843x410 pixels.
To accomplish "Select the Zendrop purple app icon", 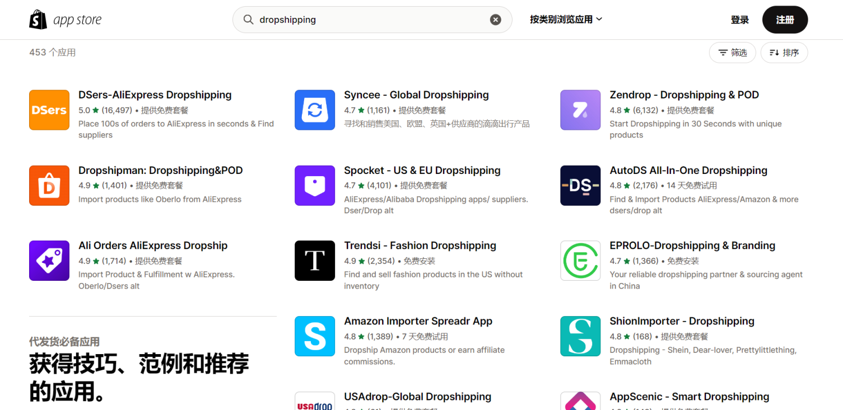I will 580,110.
